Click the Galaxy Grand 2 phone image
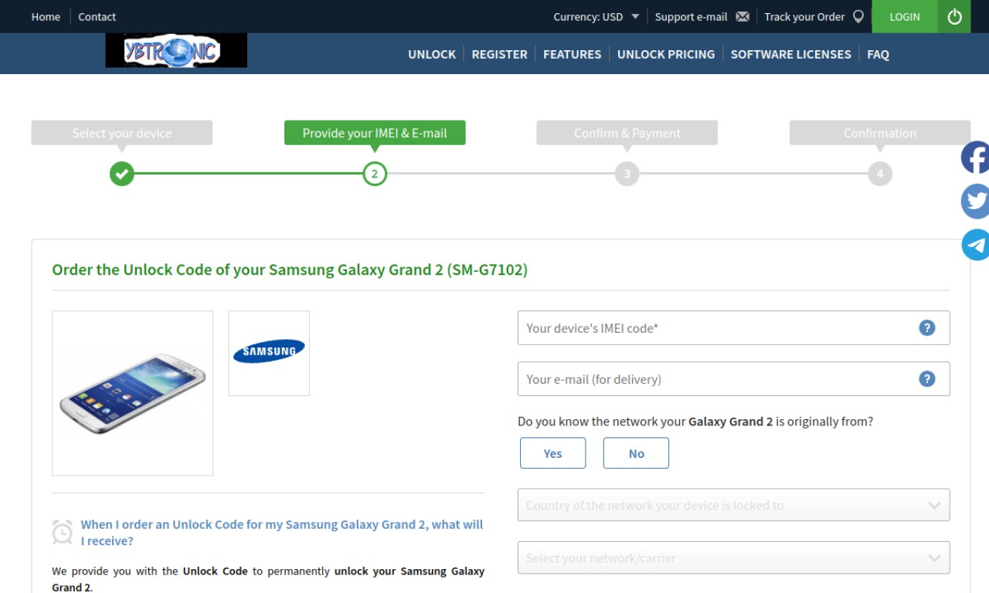 tap(133, 393)
